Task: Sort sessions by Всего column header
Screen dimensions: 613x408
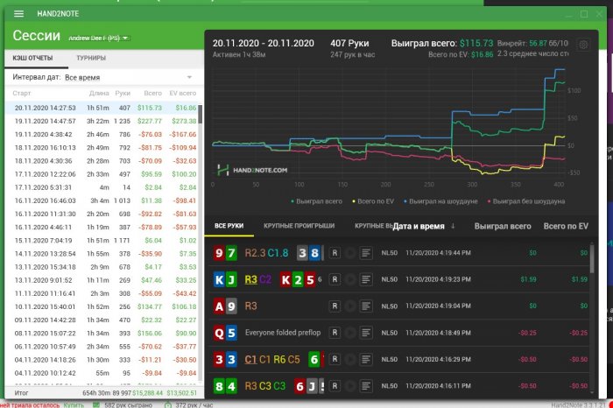Action: [x=152, y=93]
